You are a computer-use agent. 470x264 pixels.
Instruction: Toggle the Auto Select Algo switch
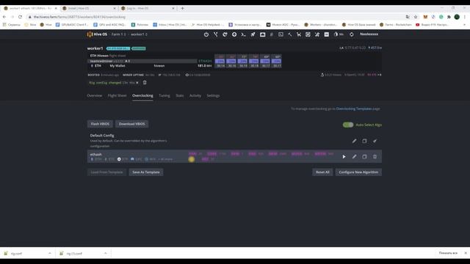pos(348,125)
